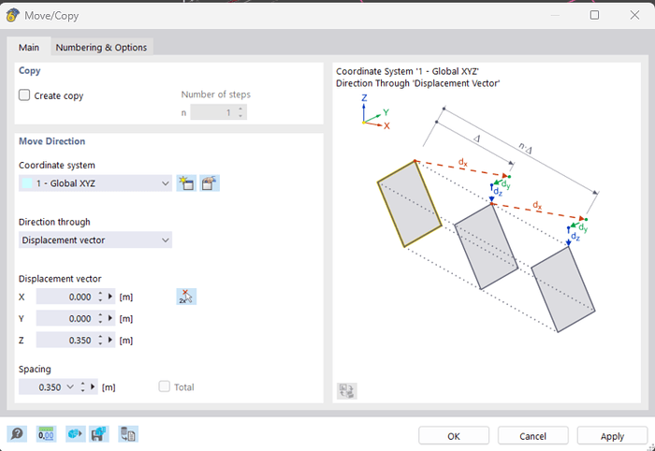Click the database copy icon in bottom toolbar
This screenshot has width=655, height=451.
click(x=128, y=434)
